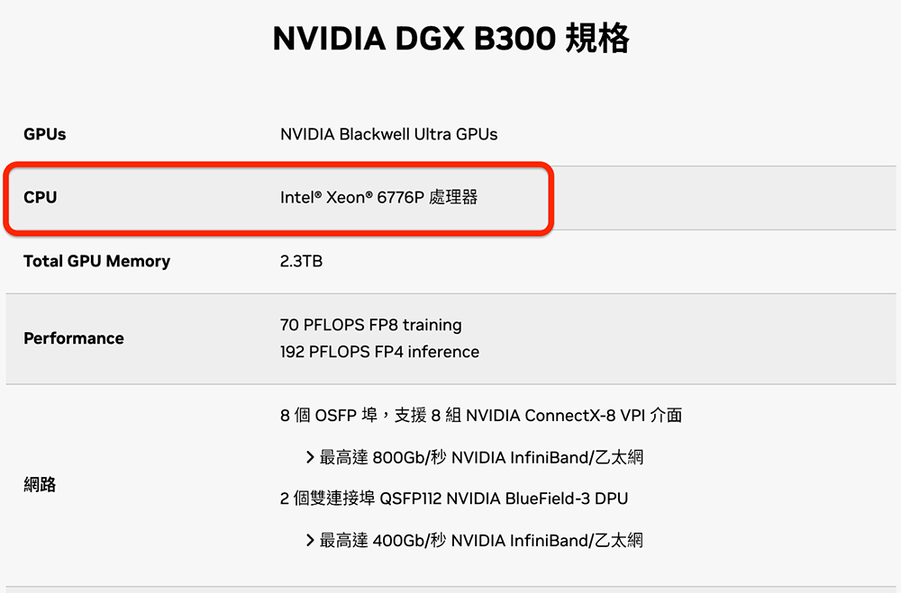Image resolution: width=901 pixels, height=593 pixels.
Task: Click the Intel Xeon 6776P 處理器 value
Action: click(x=378, y=197)
